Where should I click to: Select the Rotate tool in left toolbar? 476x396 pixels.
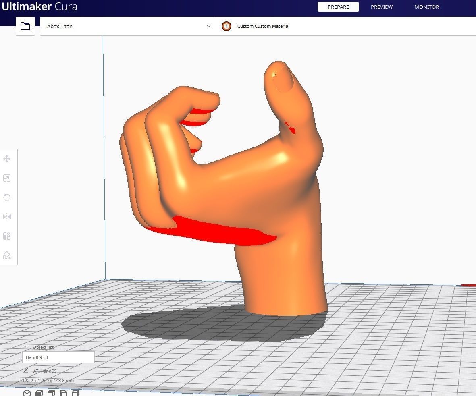click(7, 197)
